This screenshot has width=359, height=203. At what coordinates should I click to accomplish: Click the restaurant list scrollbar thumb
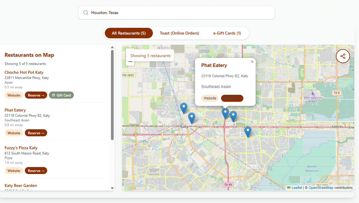pyautogui.click(x=112, y=94)
